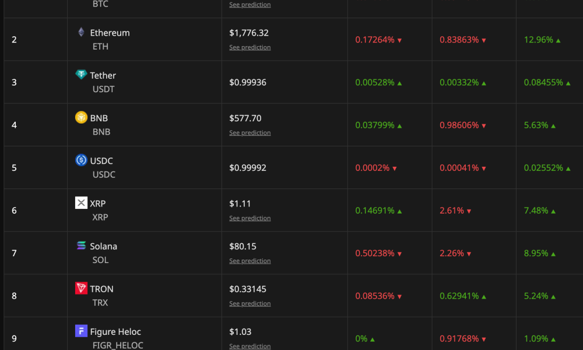Viewport: 583px width, 350px height.
Task: Click XRP change value 0.14691%
Action: point(374,211)
